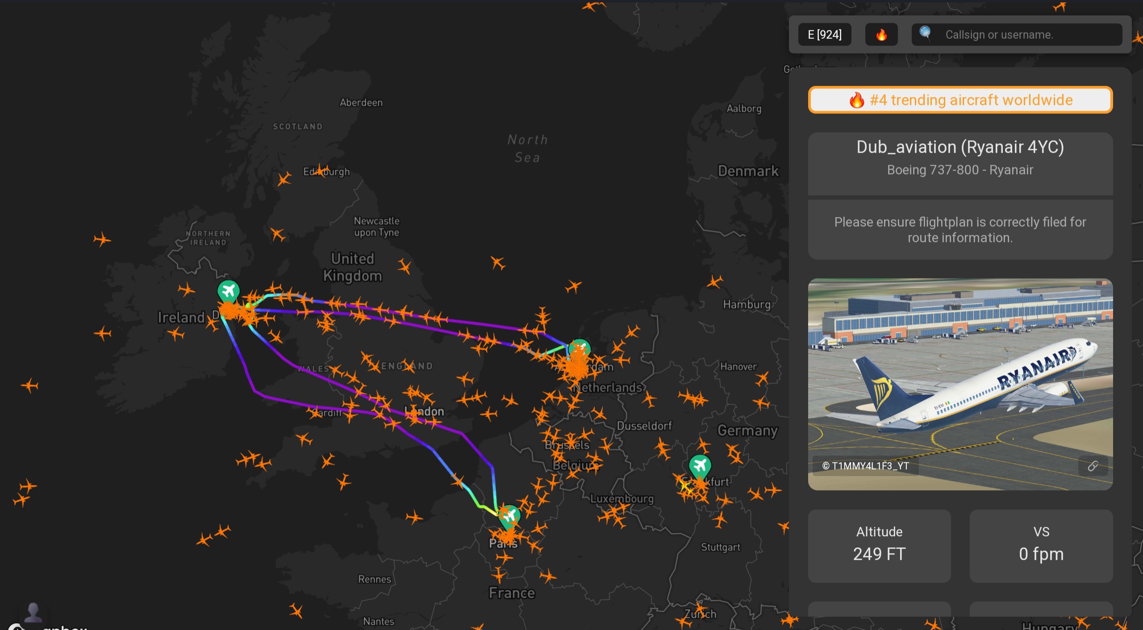Click the yellow highlighted plane at Frankfurt

point(684,486)
